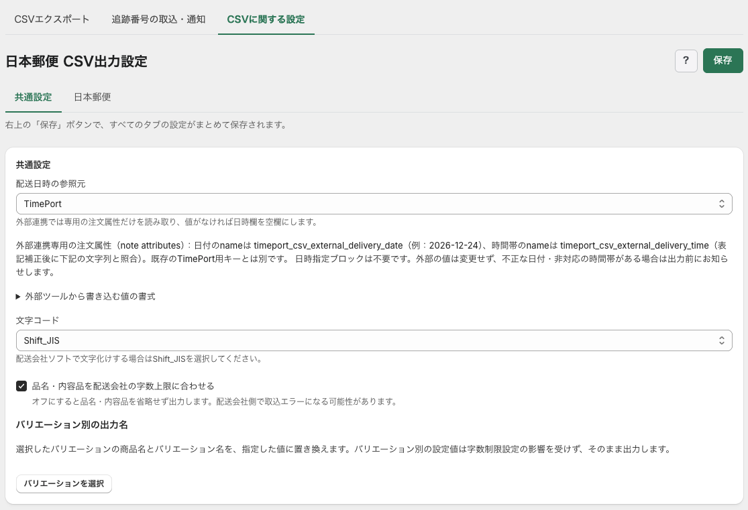Click the note starting 右上の「保存」ボタンで
This screenshot has height=510, width=748.
pyautogui.click(x=147, y=125)
